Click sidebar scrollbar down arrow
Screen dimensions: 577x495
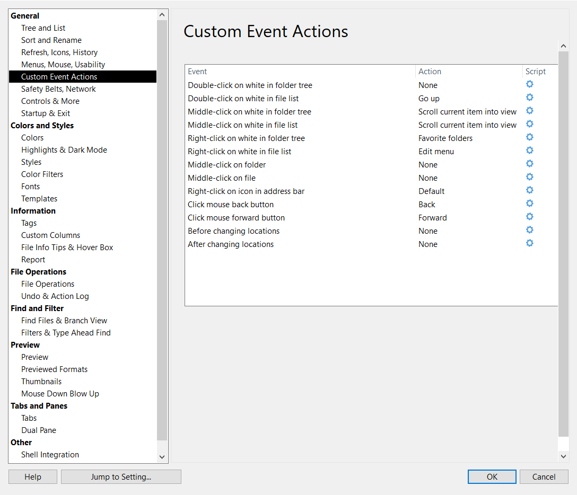[x=162, y=456]
